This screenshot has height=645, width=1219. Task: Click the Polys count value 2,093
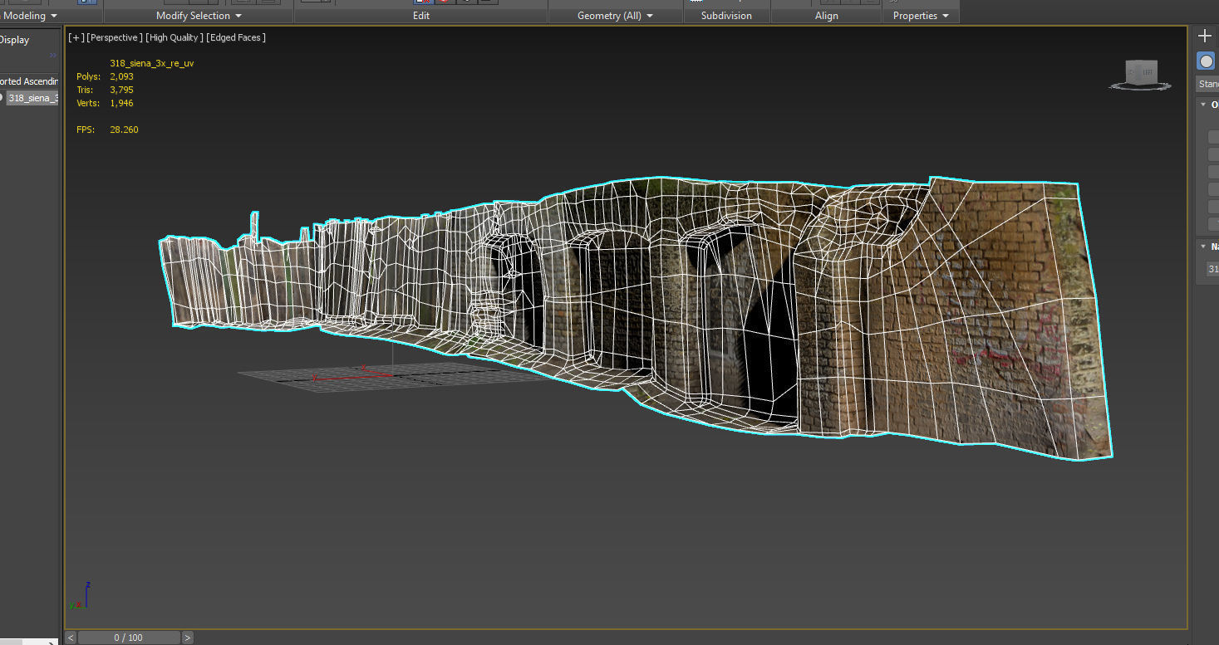[x=121, y=76]
